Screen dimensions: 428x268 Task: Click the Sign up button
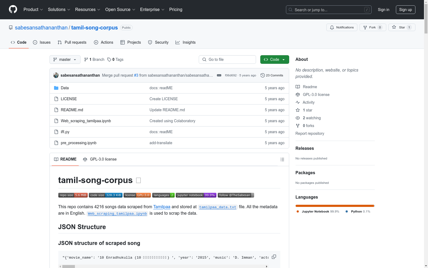tap(406, 10)
